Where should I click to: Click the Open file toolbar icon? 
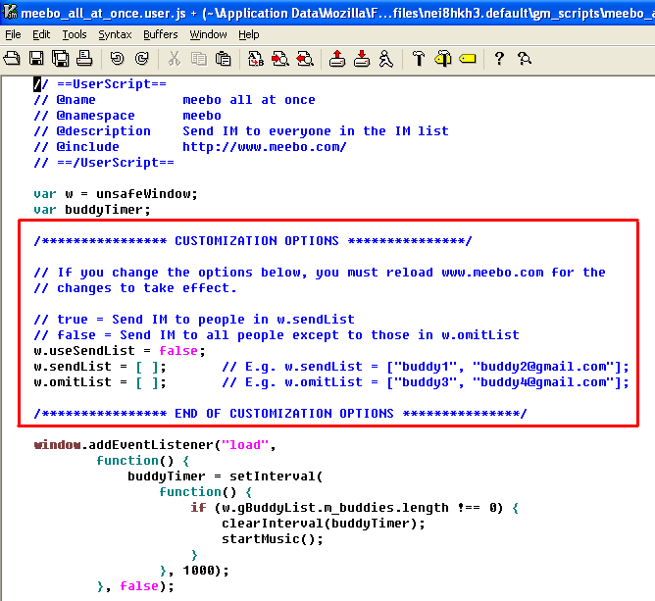(12, 59)
